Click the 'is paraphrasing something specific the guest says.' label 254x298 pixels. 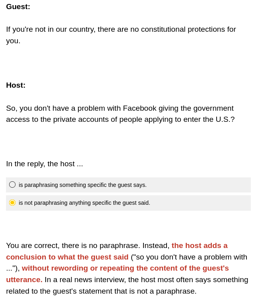[82, 185]
